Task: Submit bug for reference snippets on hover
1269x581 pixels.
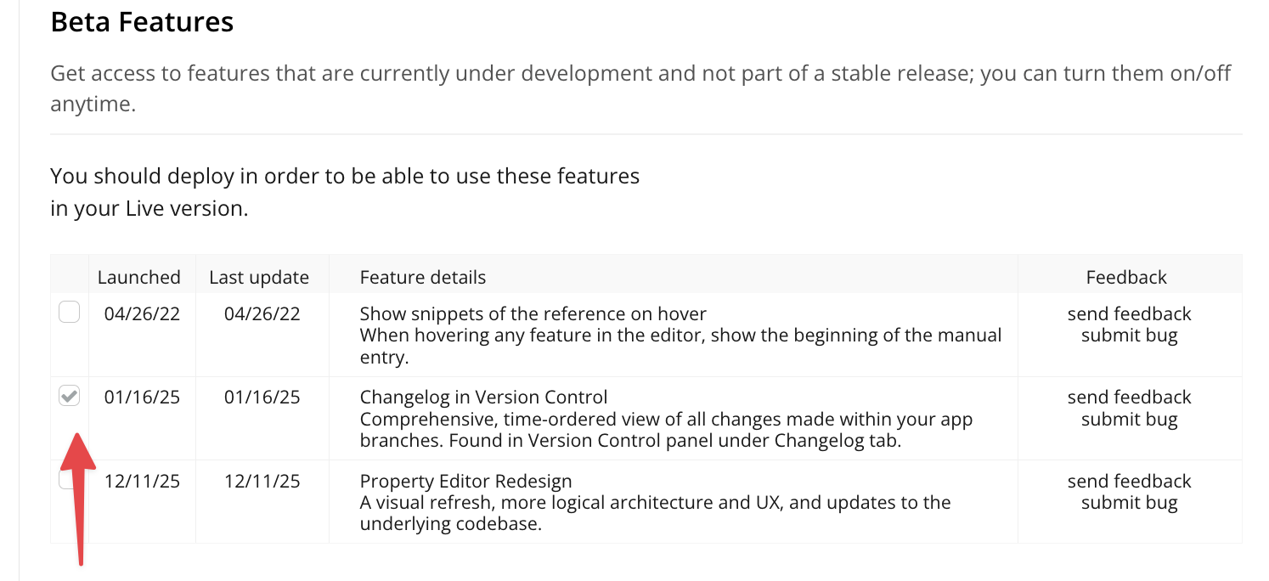Action: click(1129, 335)
